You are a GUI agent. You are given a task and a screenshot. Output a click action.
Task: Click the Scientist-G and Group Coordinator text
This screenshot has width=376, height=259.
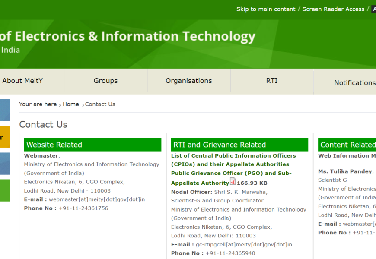(217, 201)
